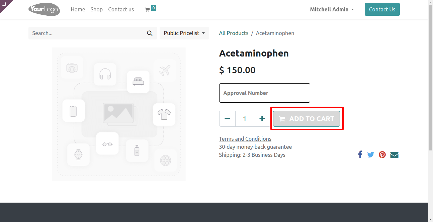
Task: Click the Add to Cart button
Action: pos(307,119)
